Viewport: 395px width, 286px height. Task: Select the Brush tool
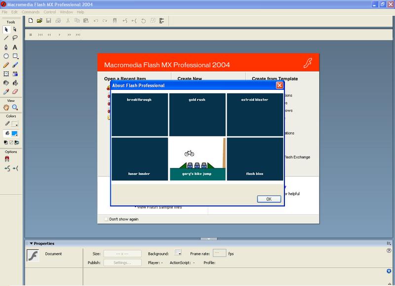coord(15,65)
